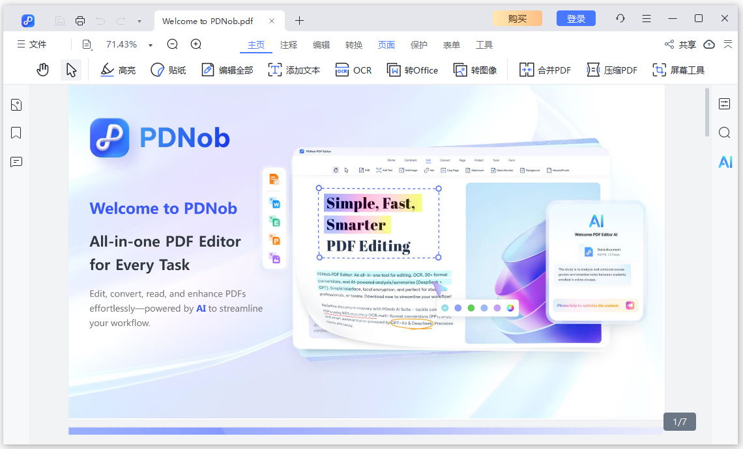This screenshot has width=743, height=449.
Task: Switch to the 编辑 edit tab
Action: tap(321, 45)
